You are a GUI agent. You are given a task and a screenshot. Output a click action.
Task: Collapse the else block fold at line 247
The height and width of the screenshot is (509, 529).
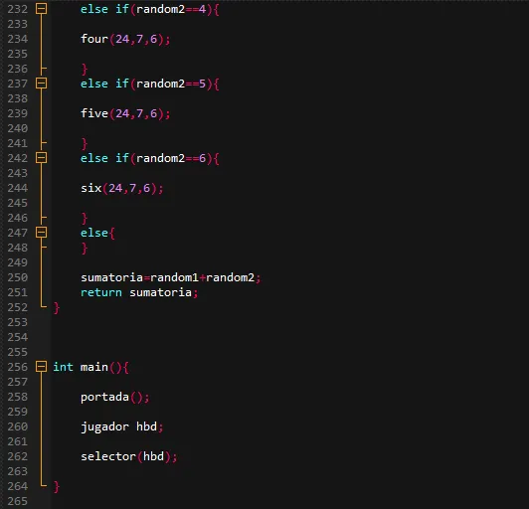pyautogui.click(x=41, y=232)
